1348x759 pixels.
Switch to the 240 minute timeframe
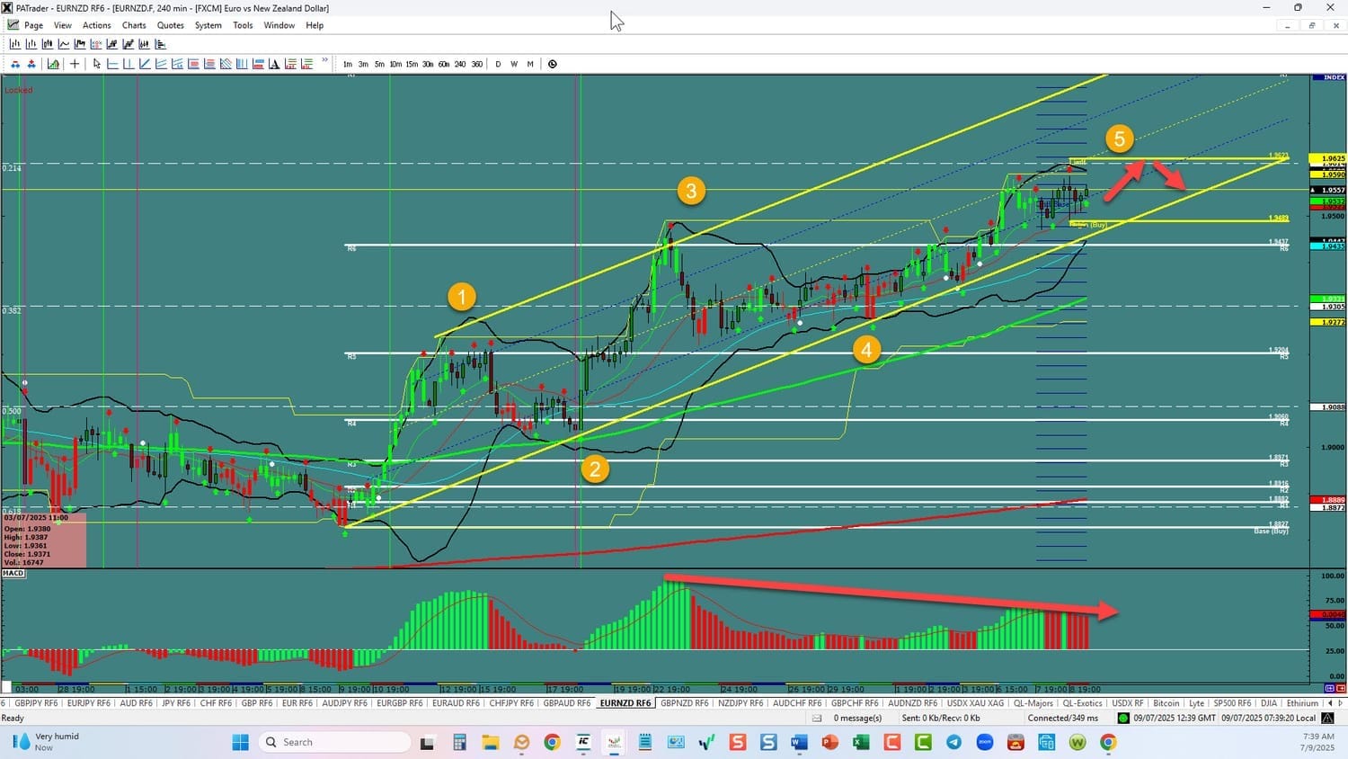(460, 64)
